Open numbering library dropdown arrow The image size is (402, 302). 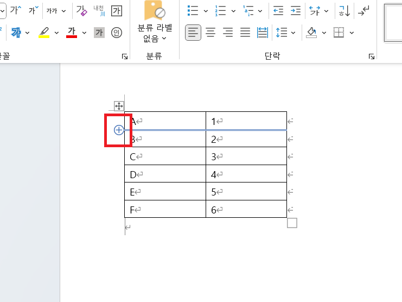233,11
